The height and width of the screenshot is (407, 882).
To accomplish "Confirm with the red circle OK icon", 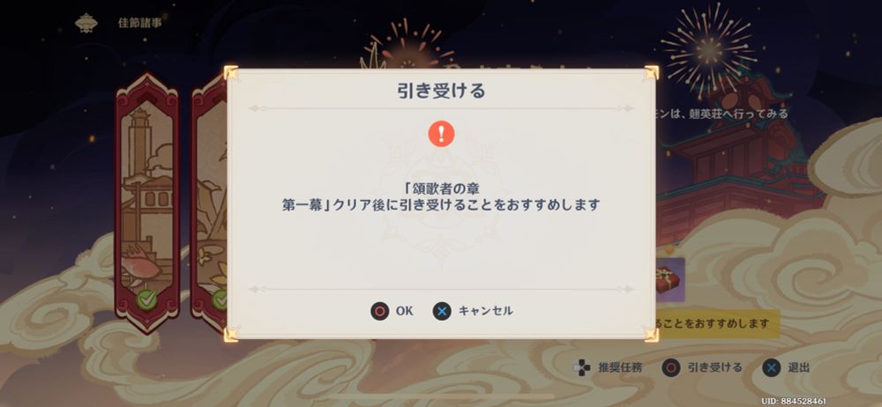I will pyautogui.click(x=380, y=311).
